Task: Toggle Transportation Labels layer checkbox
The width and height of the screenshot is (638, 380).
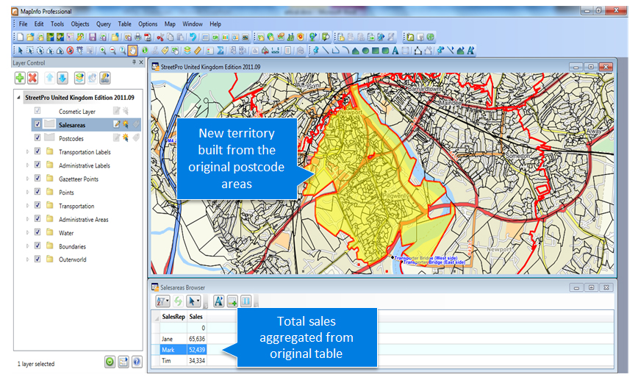Action: click(x=37, y=151)
